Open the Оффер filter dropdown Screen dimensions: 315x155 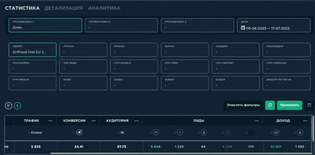pos(32,50)
